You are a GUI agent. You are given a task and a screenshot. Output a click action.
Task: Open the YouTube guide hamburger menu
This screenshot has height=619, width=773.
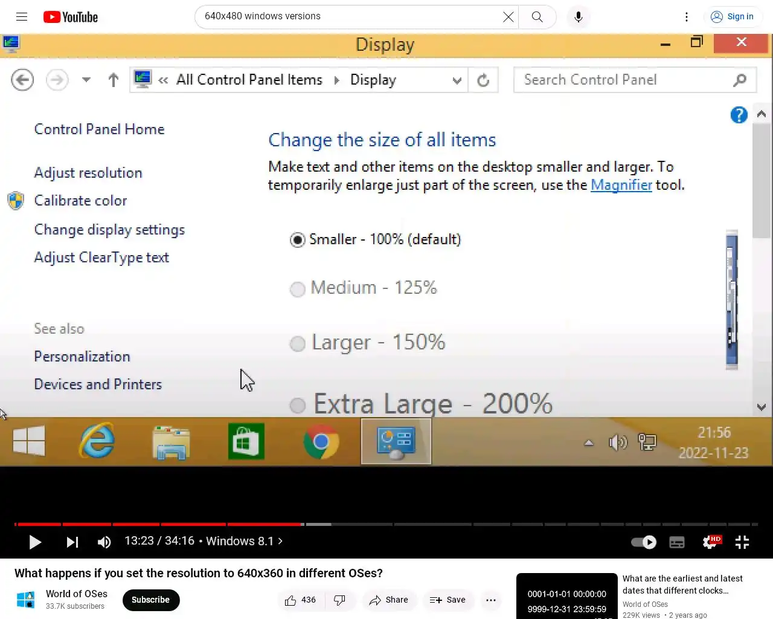point(22,16)
